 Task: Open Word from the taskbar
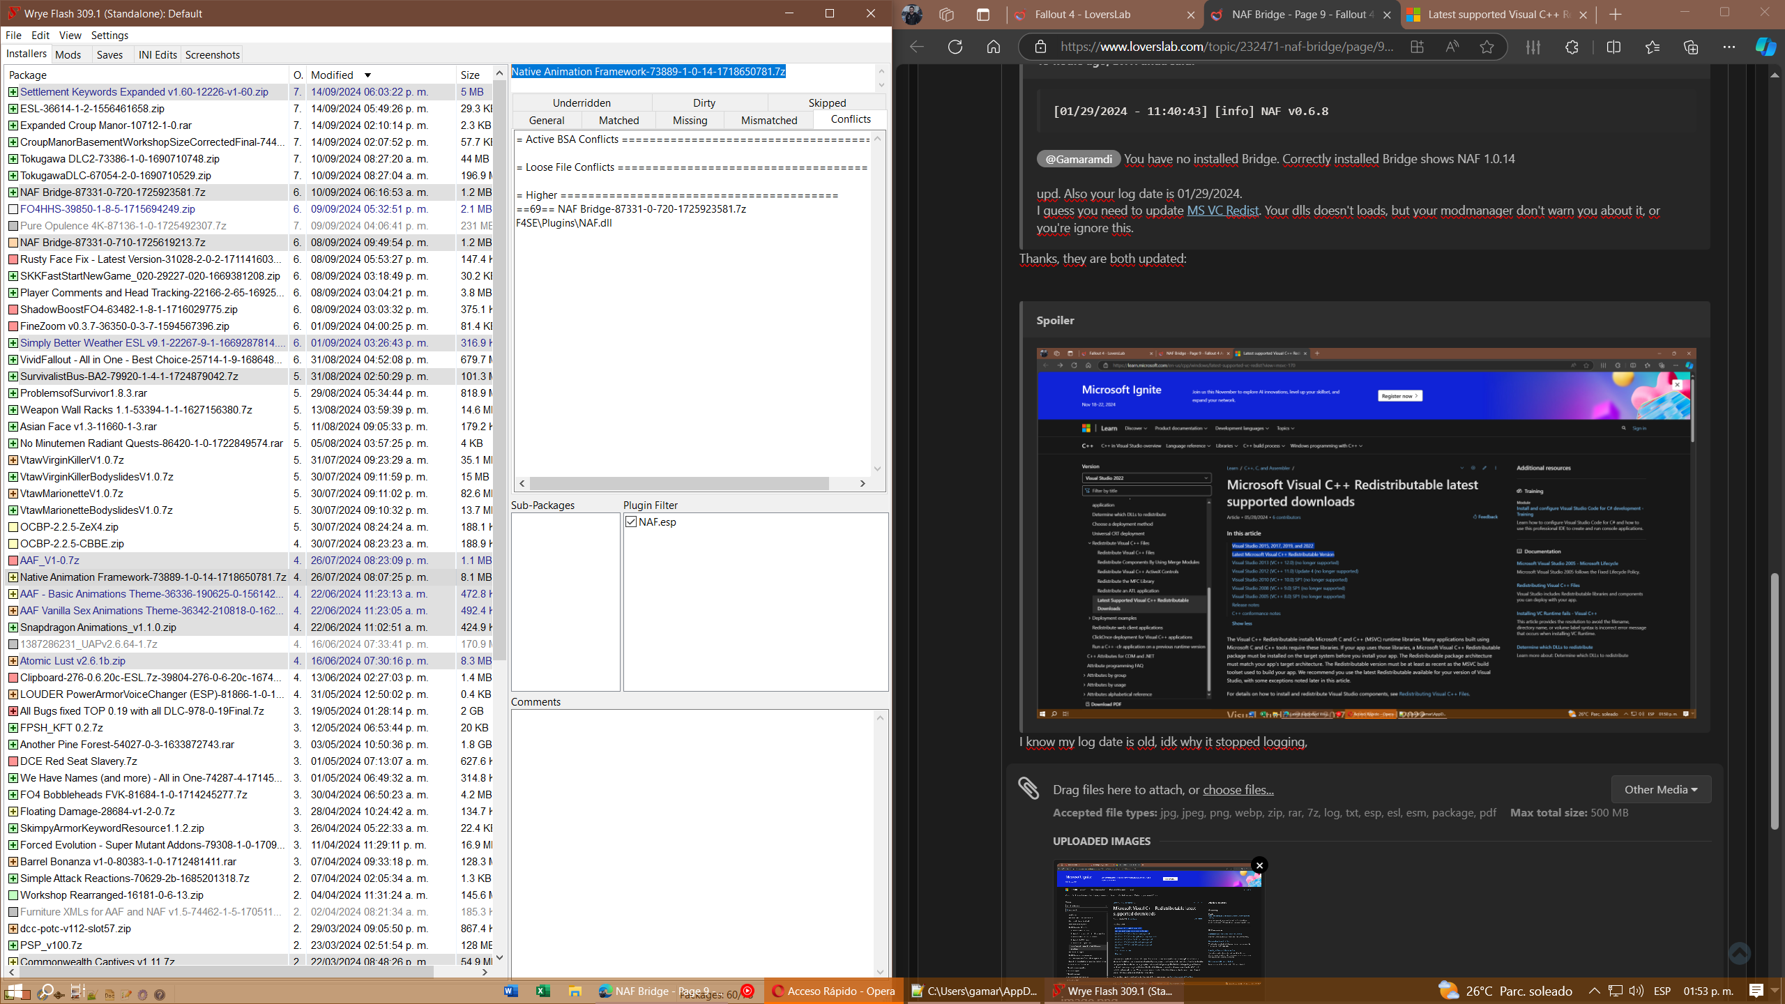point(510,991)
